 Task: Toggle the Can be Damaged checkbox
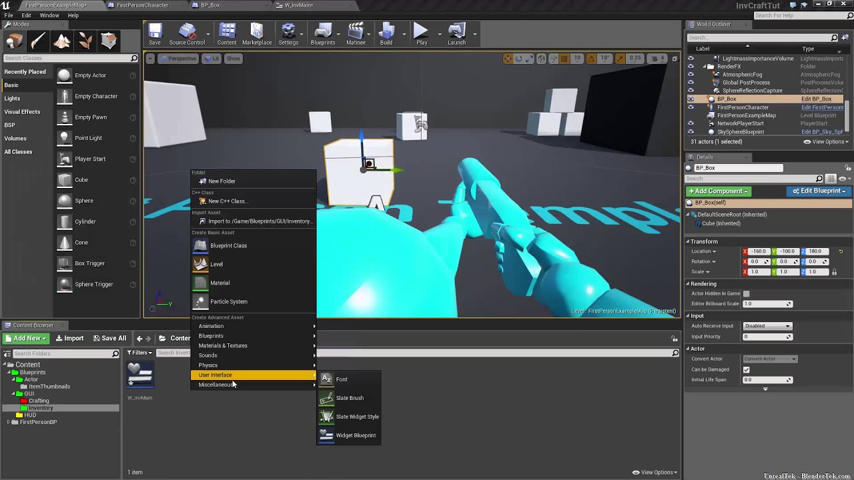pyautogui.click(x=746, y=369)
